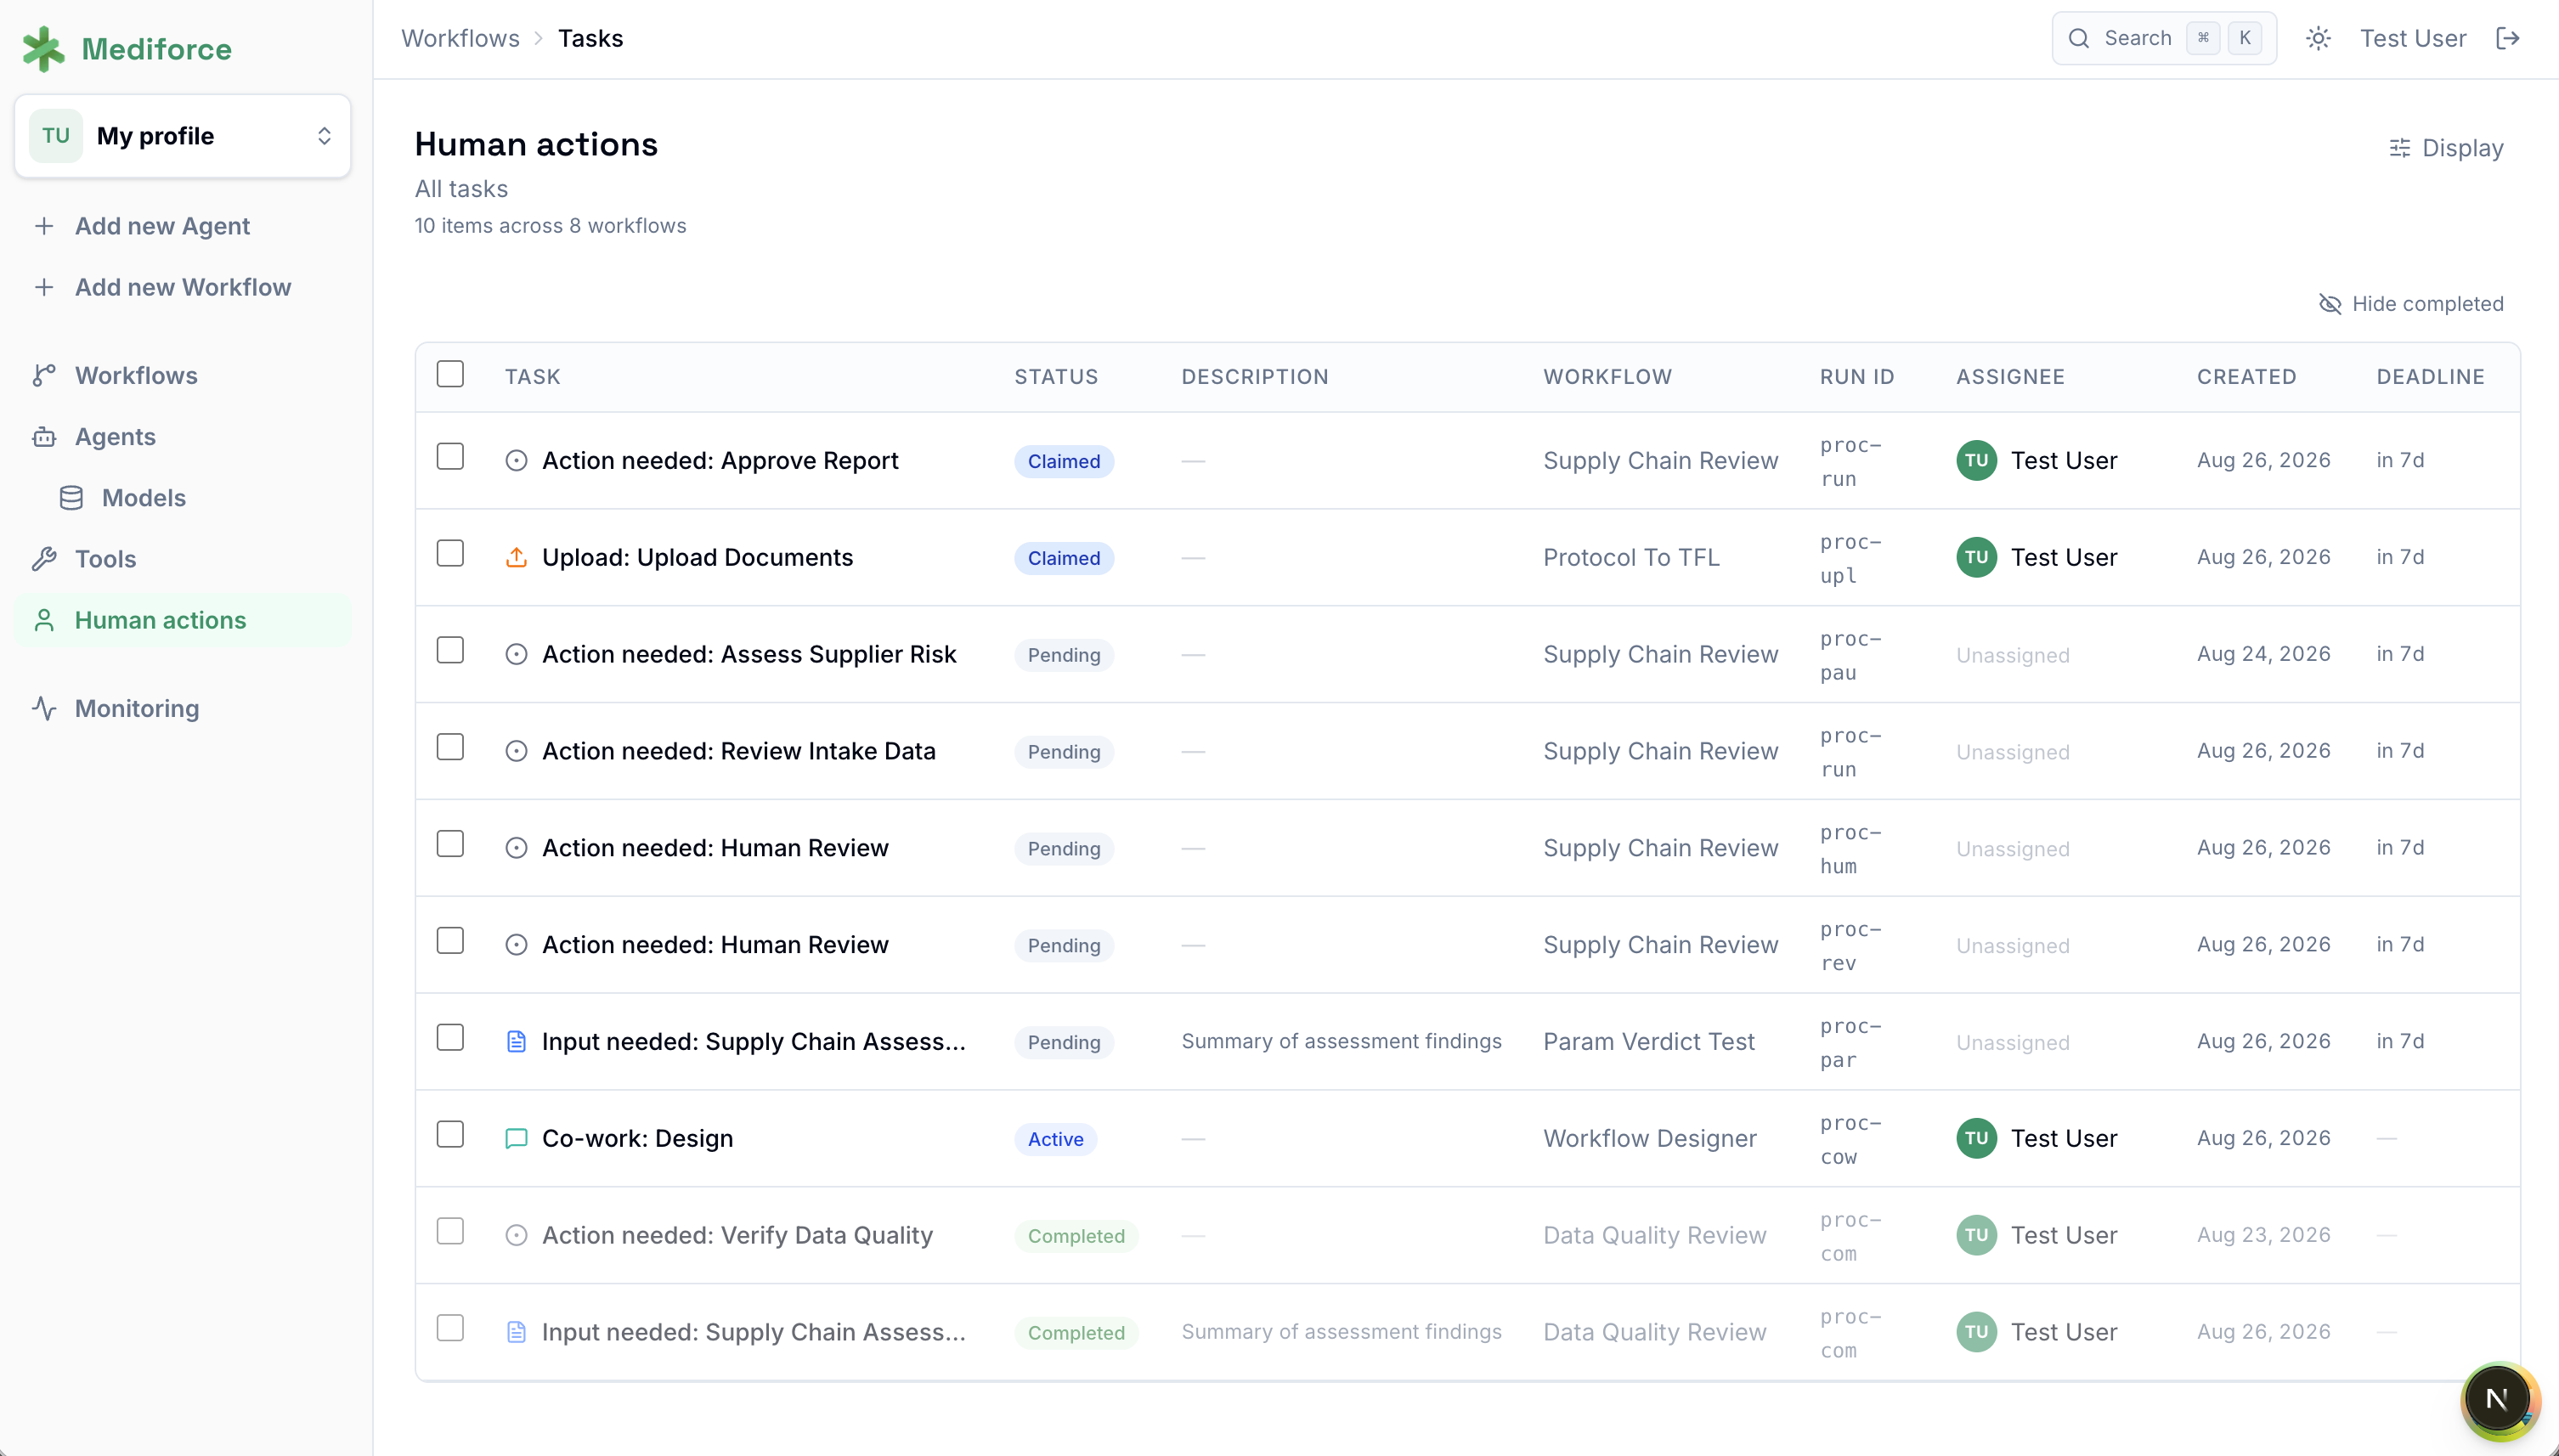Click the Monitoring pulse icon

point(44,708)
